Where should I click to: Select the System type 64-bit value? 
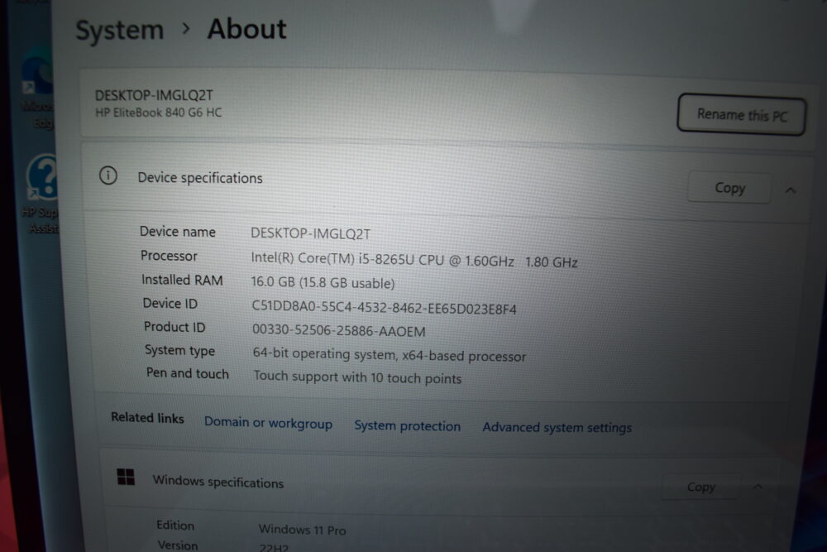[x=390, y=355]
